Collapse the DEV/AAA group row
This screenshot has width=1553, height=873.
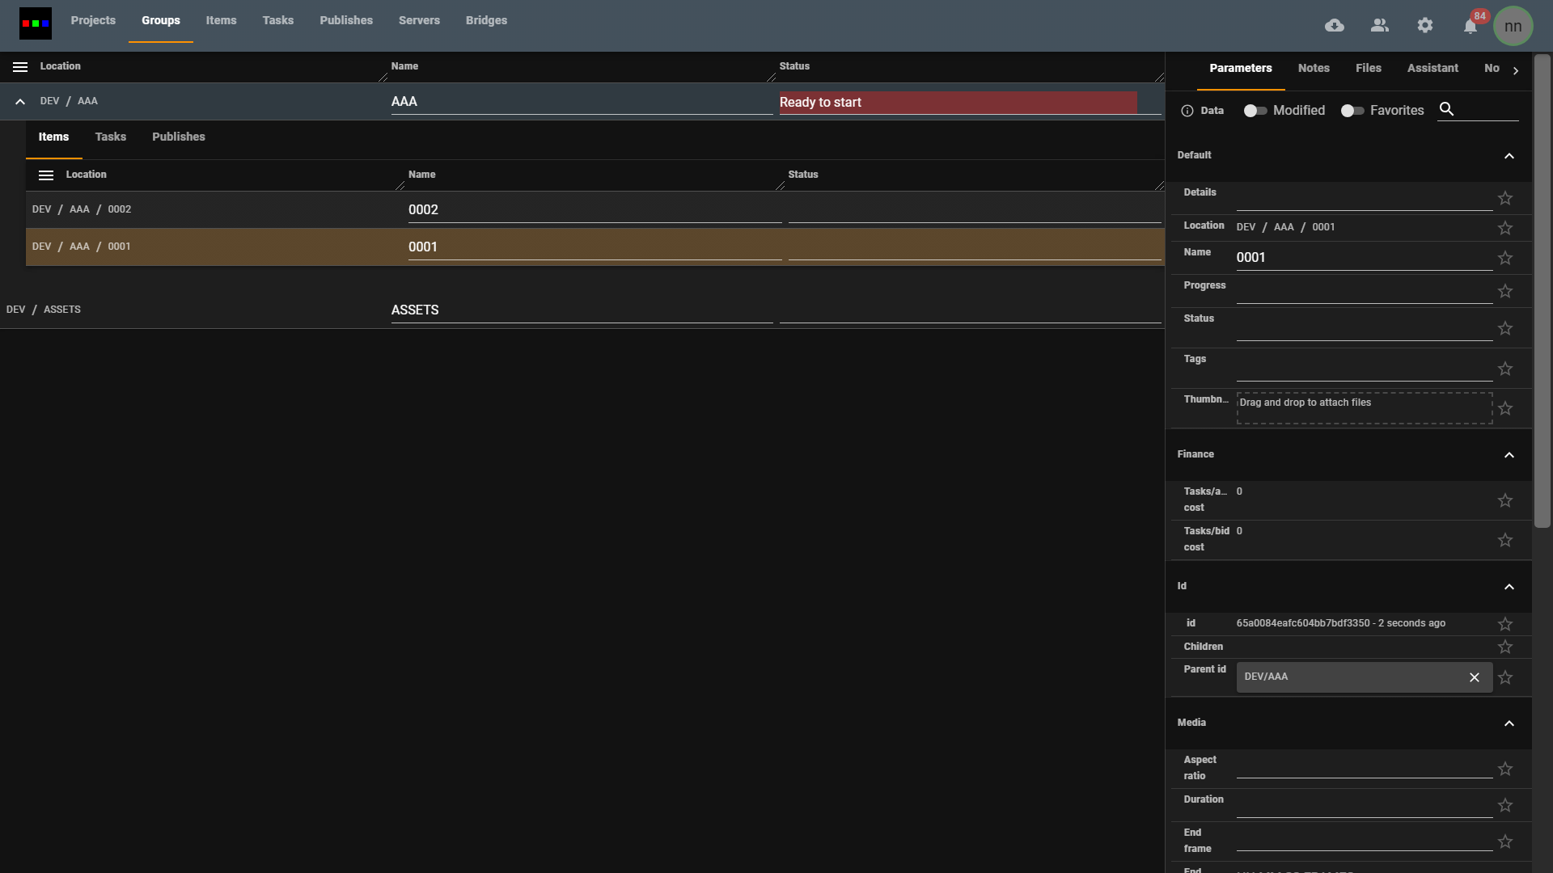tap(19, 101)
